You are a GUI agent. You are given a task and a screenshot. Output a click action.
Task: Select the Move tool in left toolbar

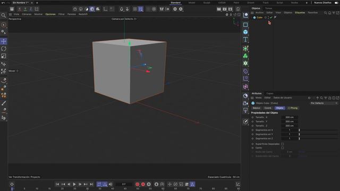(x=4, y=41)
